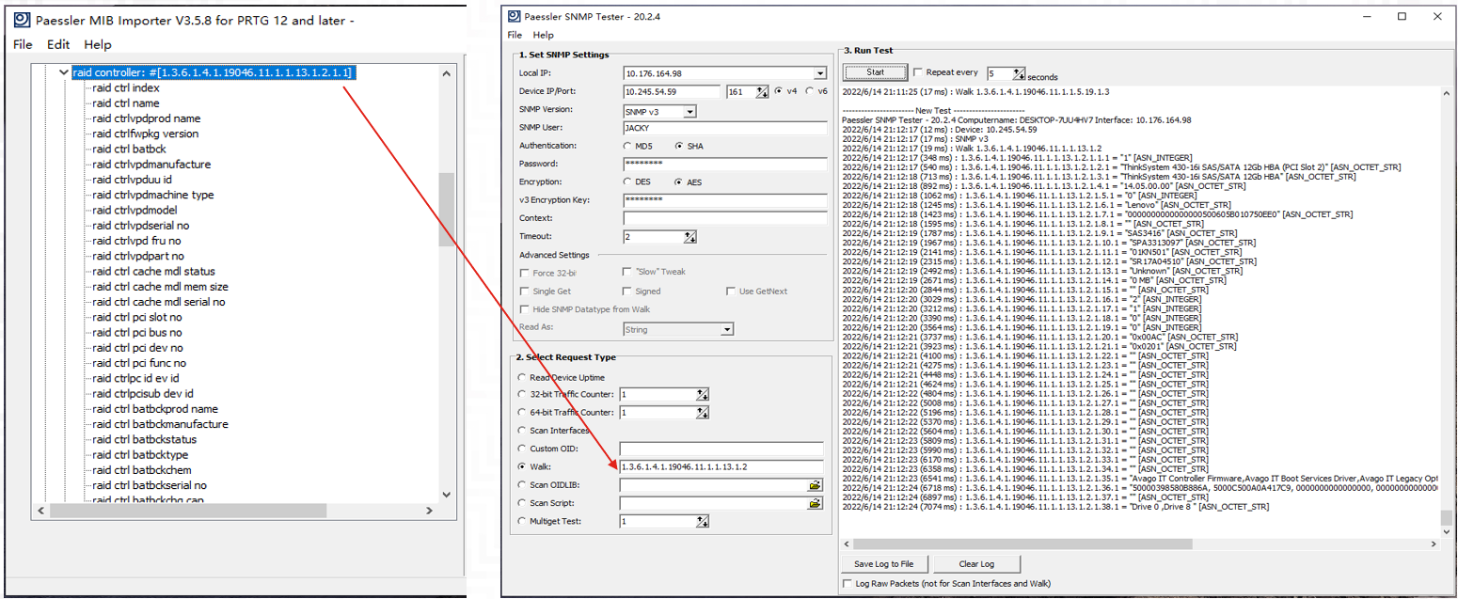Select raid ctrl batbckstatus tree item
This screenshot has width=1458, height=599.
coord(145,439)
